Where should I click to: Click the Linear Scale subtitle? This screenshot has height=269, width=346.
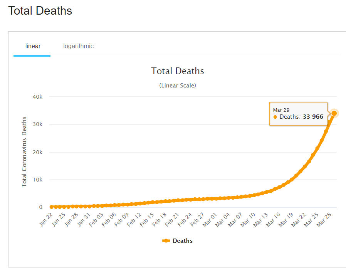[177, 86]
